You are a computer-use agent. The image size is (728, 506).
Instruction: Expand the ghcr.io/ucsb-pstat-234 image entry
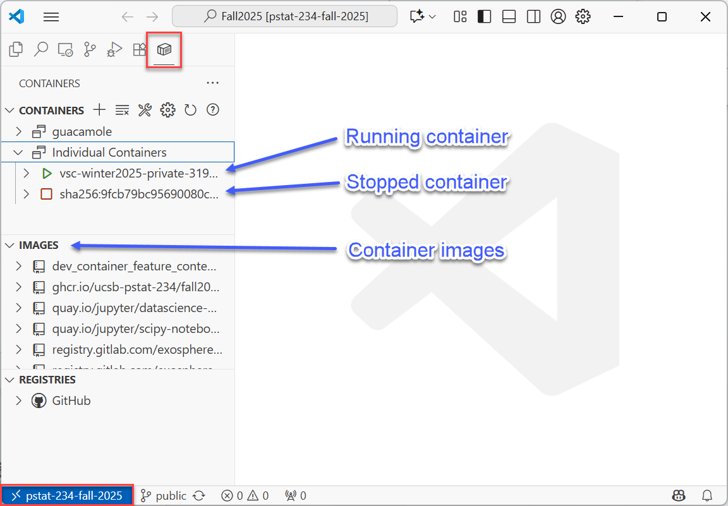click(x=18, y=287)
